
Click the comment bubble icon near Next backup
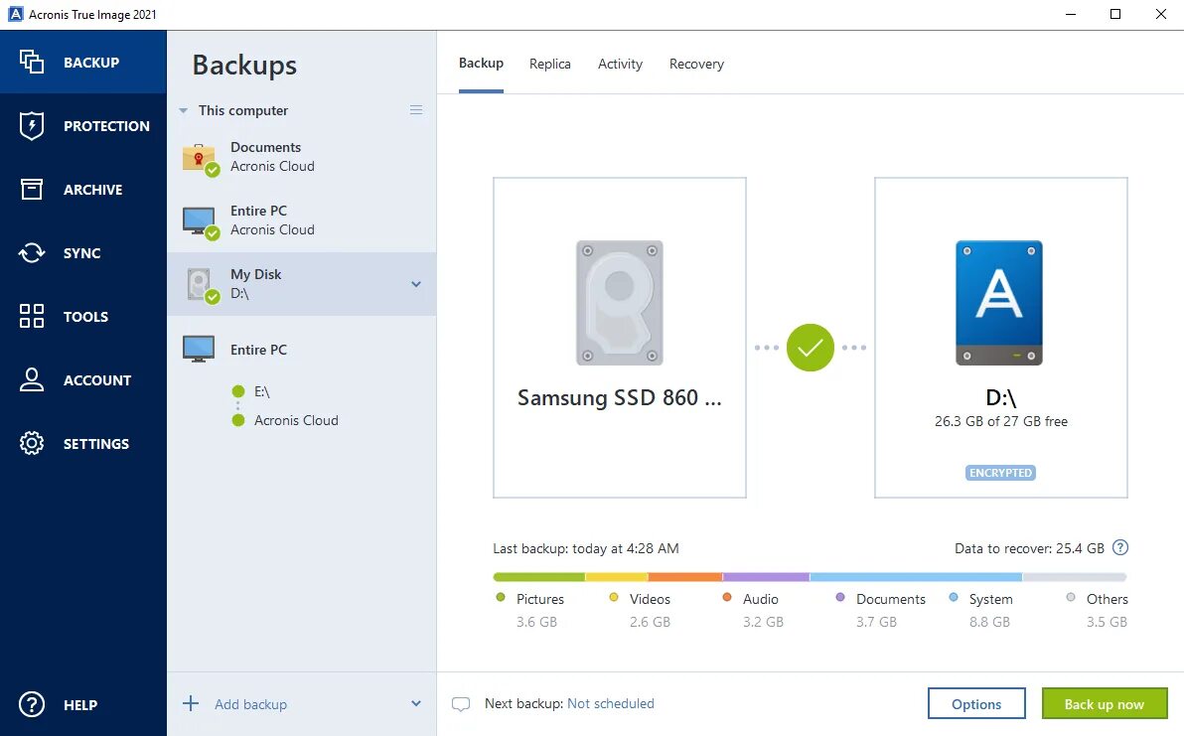(x=461, y=704)
